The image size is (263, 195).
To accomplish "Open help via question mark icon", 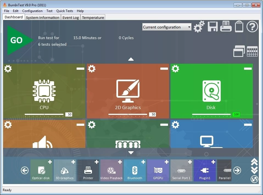I will point(252,27).
